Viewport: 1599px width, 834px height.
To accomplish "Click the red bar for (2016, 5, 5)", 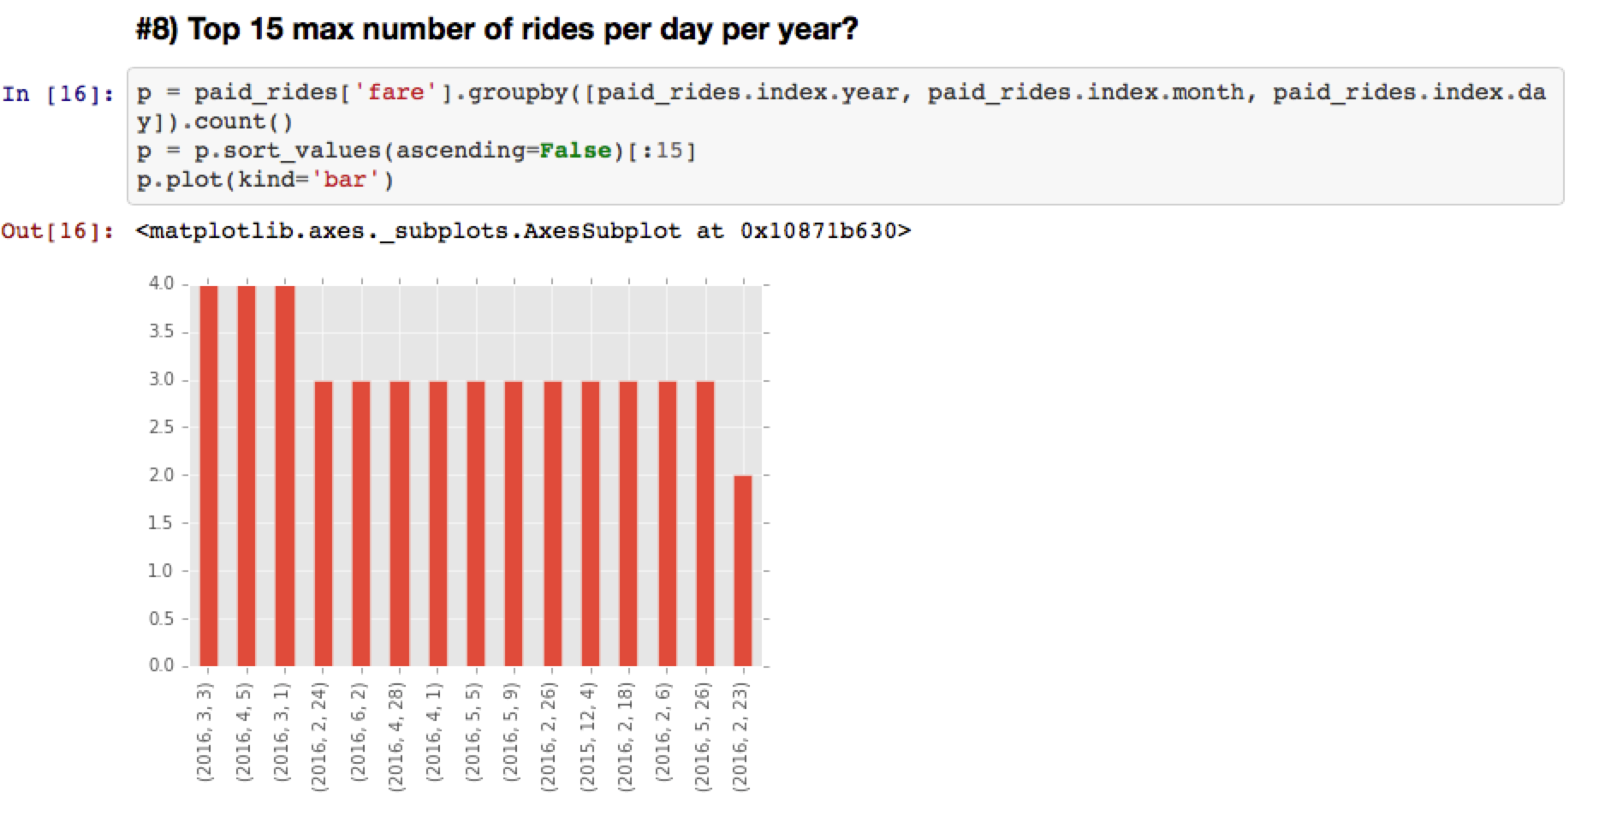I will 476,523.
